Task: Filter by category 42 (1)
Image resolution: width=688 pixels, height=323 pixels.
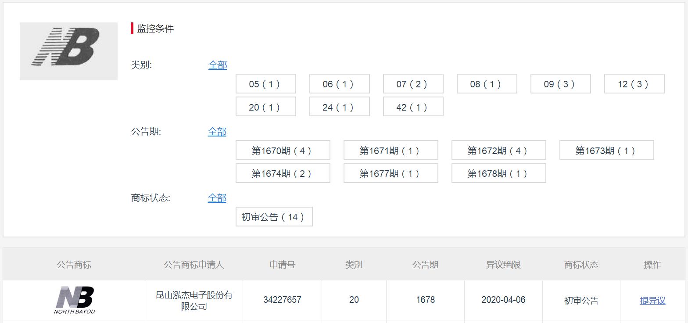Action: pos(413,107)
